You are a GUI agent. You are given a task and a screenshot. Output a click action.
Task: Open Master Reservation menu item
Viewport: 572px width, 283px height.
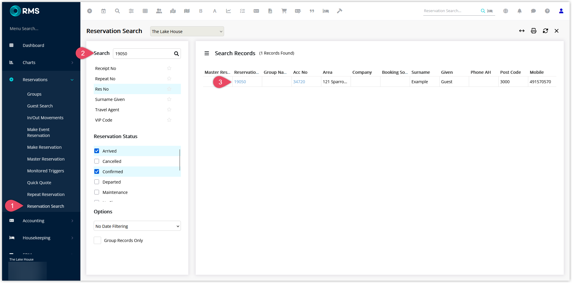(46, 159)
